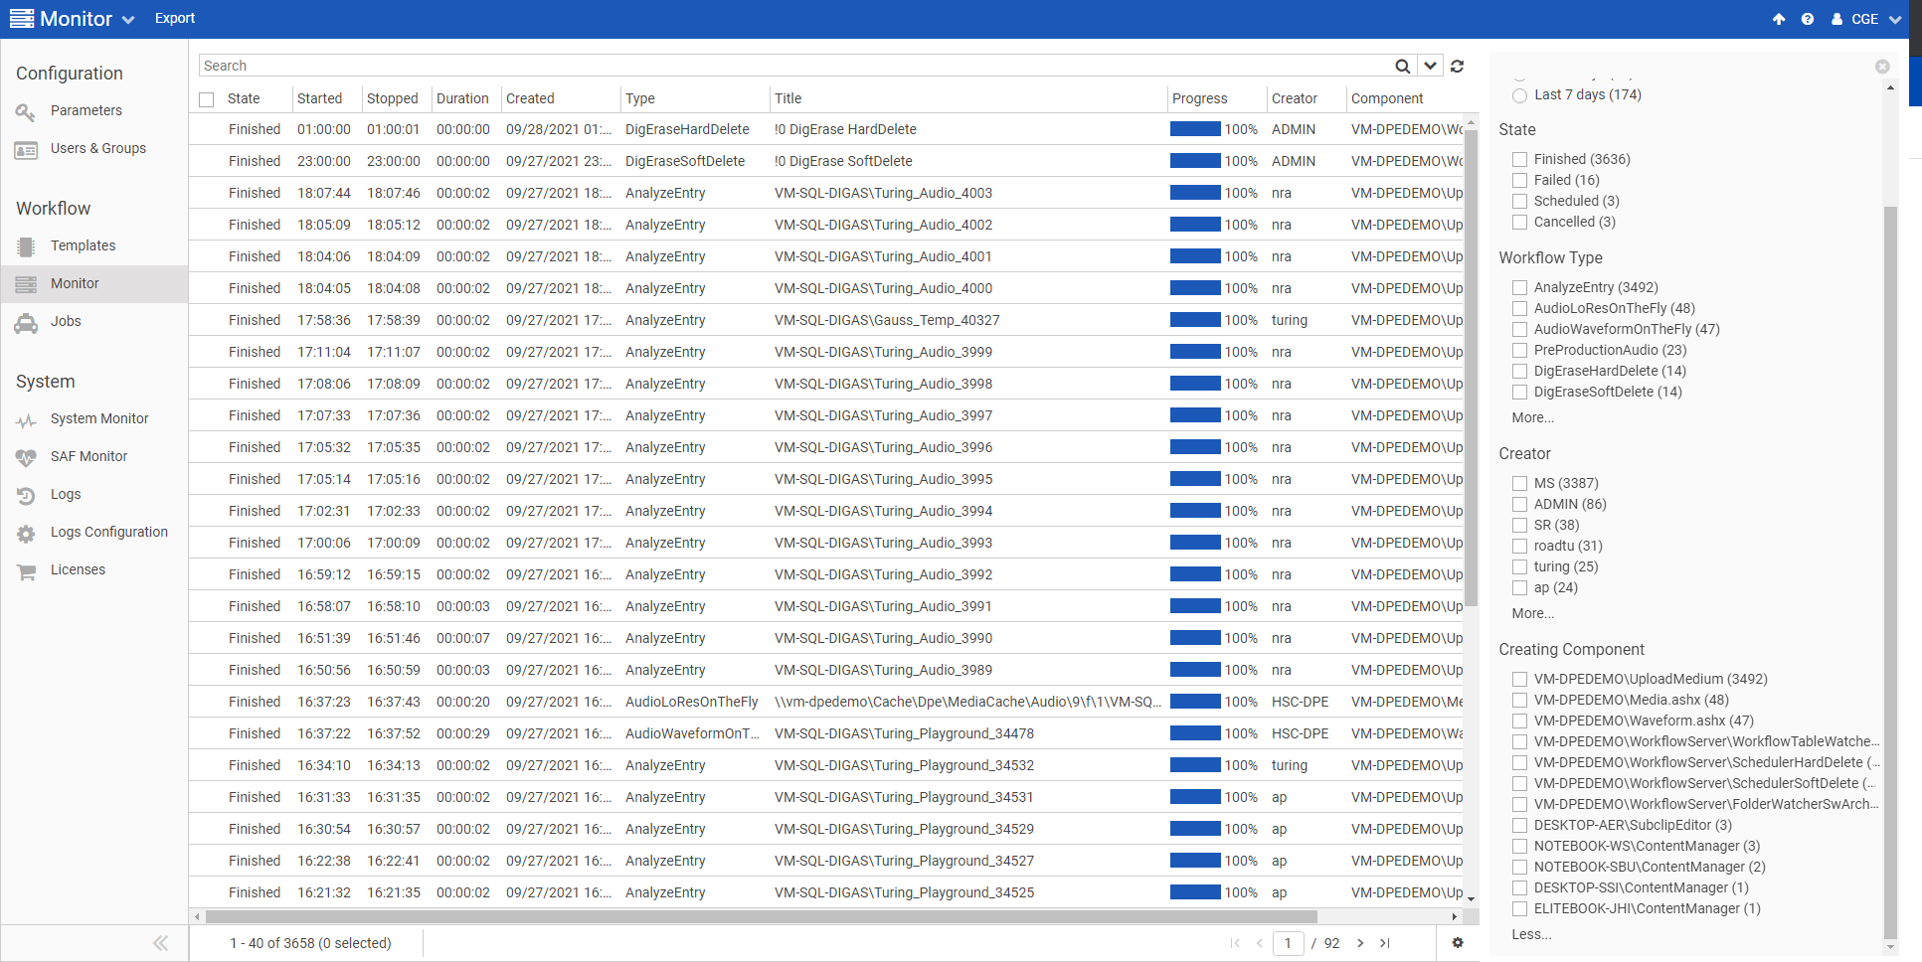1922x962 pixels.
Task: Click the magnifier search icon
Action: tap(1402, 66)
